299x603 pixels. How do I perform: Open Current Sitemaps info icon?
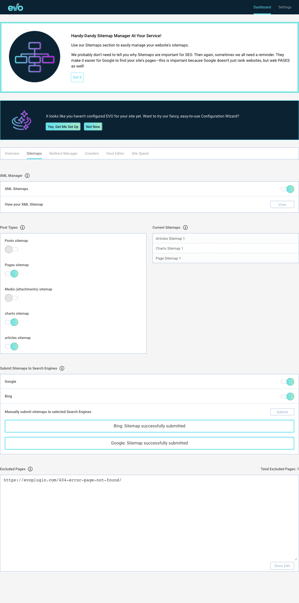(185, 227)
